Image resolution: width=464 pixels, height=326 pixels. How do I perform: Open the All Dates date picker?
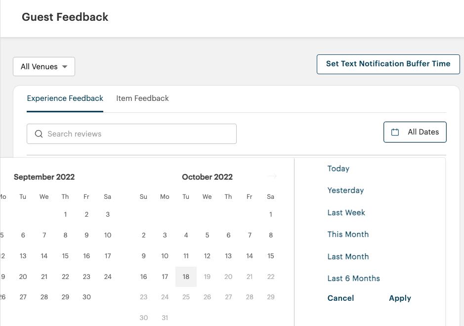(415, 132)
